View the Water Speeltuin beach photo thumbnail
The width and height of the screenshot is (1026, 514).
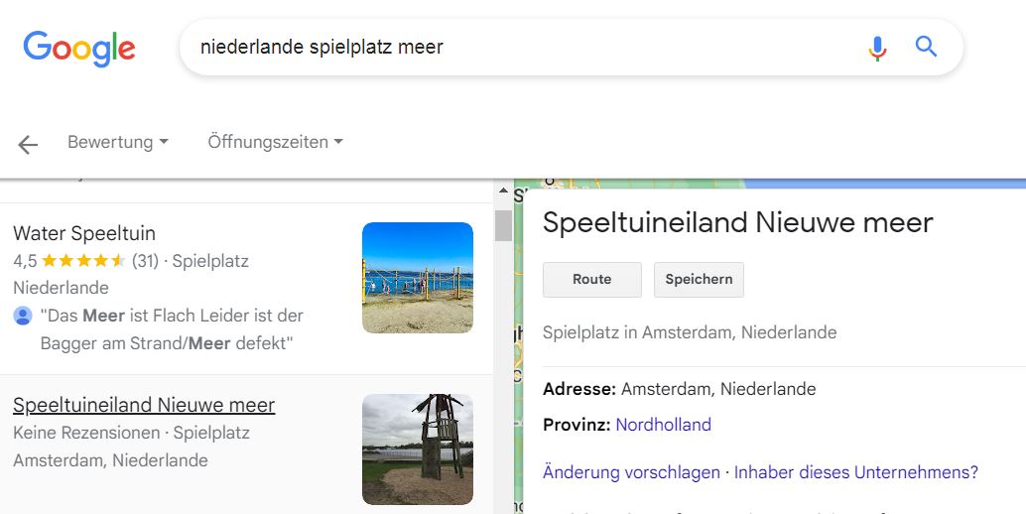pos(417,278)
